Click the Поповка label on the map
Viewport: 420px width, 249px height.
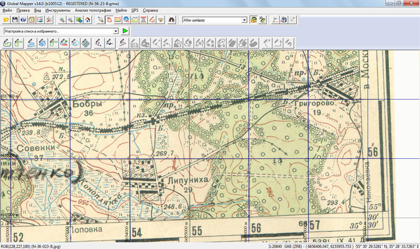(x=86, y=229)
